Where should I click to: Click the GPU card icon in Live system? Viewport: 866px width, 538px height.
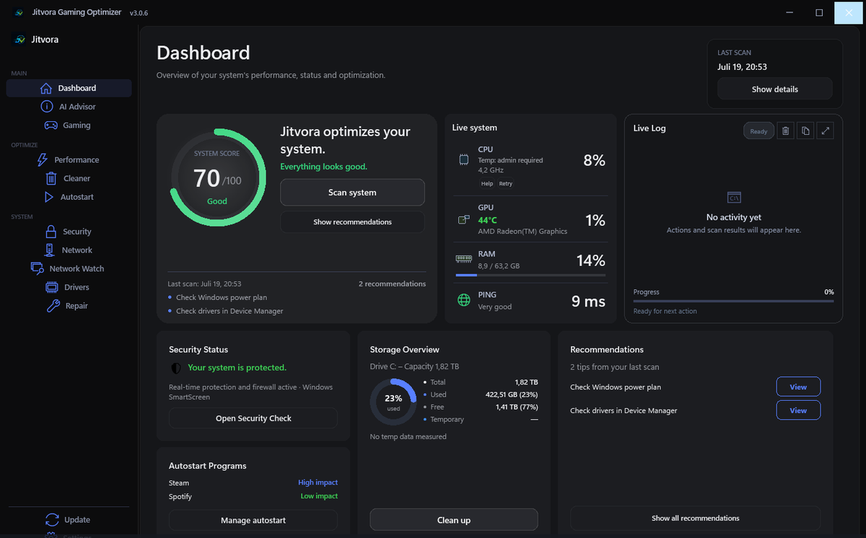click(463, 219)
